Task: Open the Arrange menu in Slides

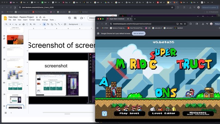Action: tap(45, 20)
